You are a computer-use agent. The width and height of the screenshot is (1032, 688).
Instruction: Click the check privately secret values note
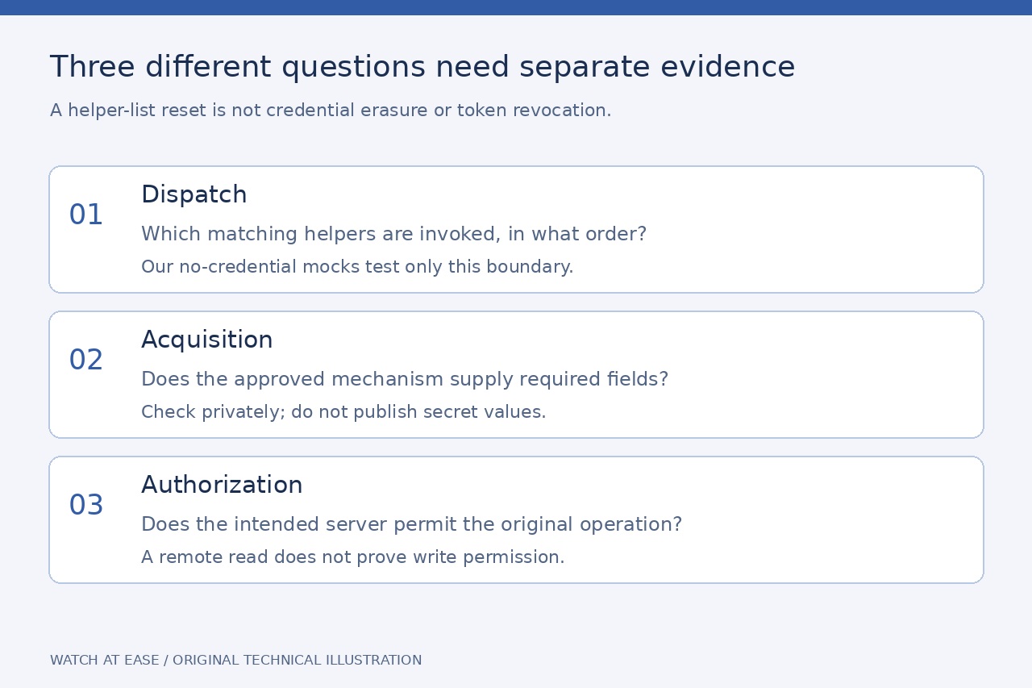(x=343, y=412)
